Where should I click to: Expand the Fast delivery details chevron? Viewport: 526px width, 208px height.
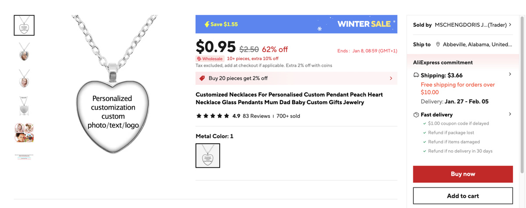point(510,114)
